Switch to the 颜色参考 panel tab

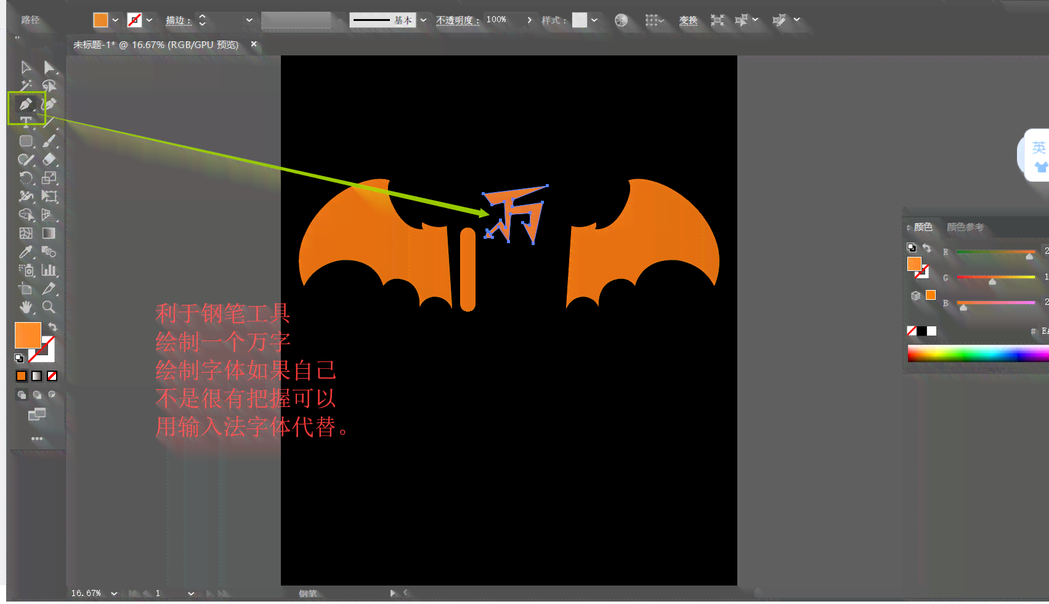coord(965,227)
